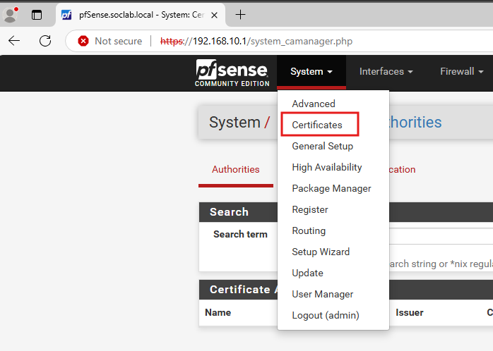Click the System breadcrumb text

click(234, 122)
